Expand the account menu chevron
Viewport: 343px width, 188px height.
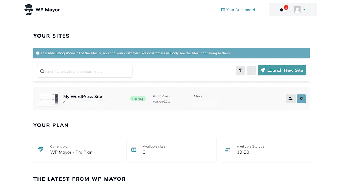(304, 10)
